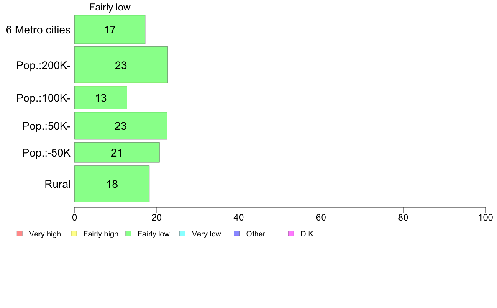Click the 40 tick label on axis
The height and width of the screenshot is (308, 497).
point(239,218)
